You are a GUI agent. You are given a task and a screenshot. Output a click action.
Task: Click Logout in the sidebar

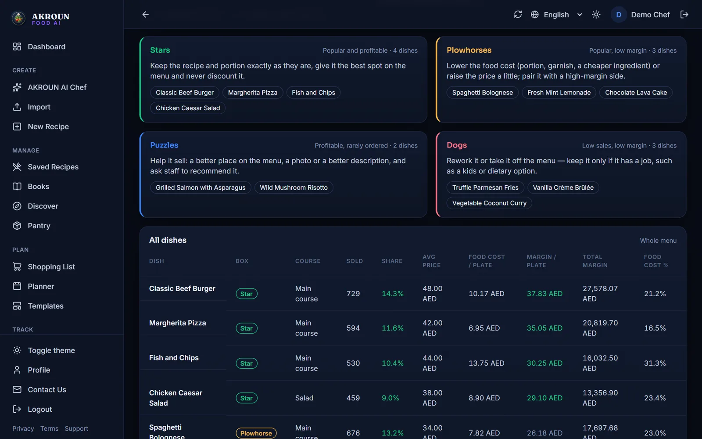(62, 409)
